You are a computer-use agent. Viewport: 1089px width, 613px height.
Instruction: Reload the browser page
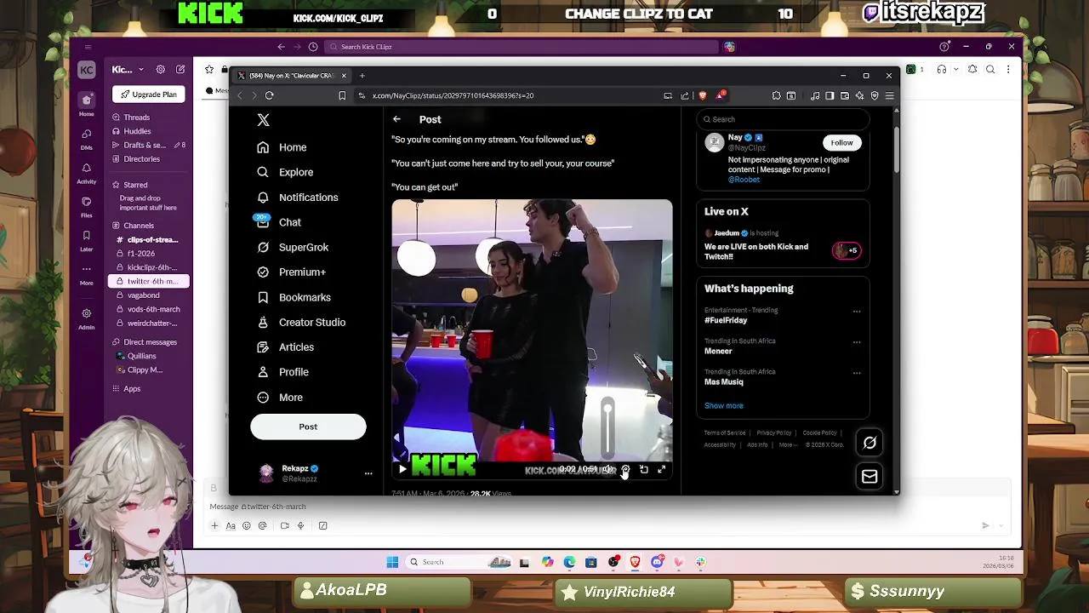coord(269,95)
